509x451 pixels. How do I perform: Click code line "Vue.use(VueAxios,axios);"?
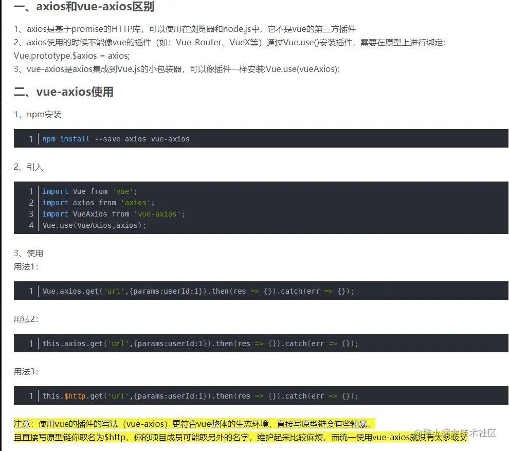click(95, 225)
